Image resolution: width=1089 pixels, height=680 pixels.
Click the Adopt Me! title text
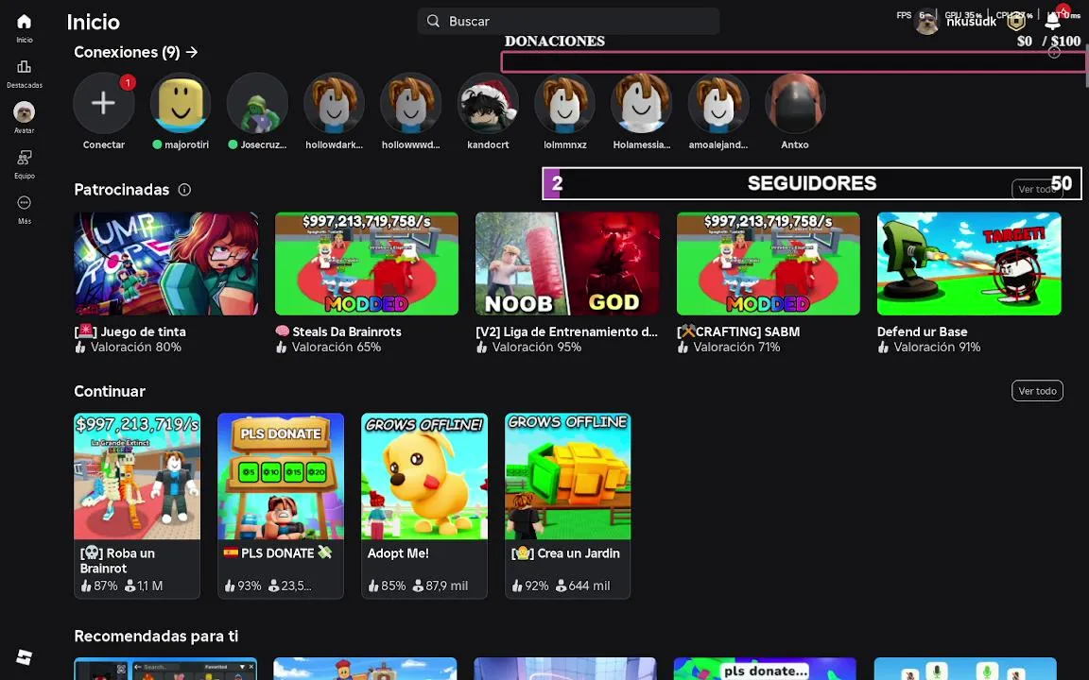[398, 553]
